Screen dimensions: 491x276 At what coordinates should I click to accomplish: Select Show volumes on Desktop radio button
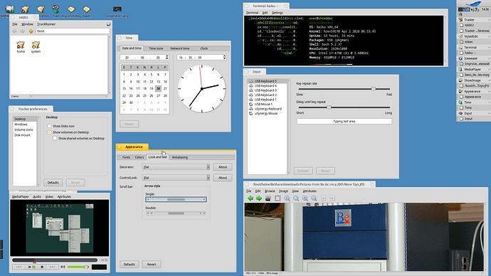[49, 132]
